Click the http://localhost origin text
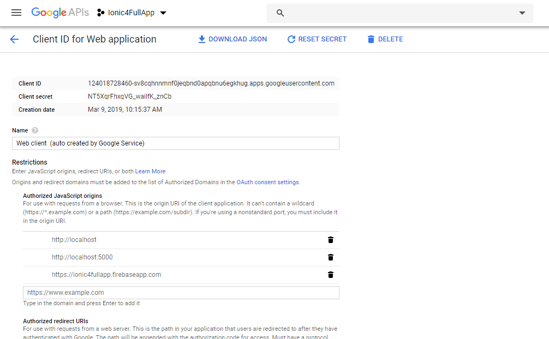Viewport: 549px width, 339px height. (x=74, y=240)
